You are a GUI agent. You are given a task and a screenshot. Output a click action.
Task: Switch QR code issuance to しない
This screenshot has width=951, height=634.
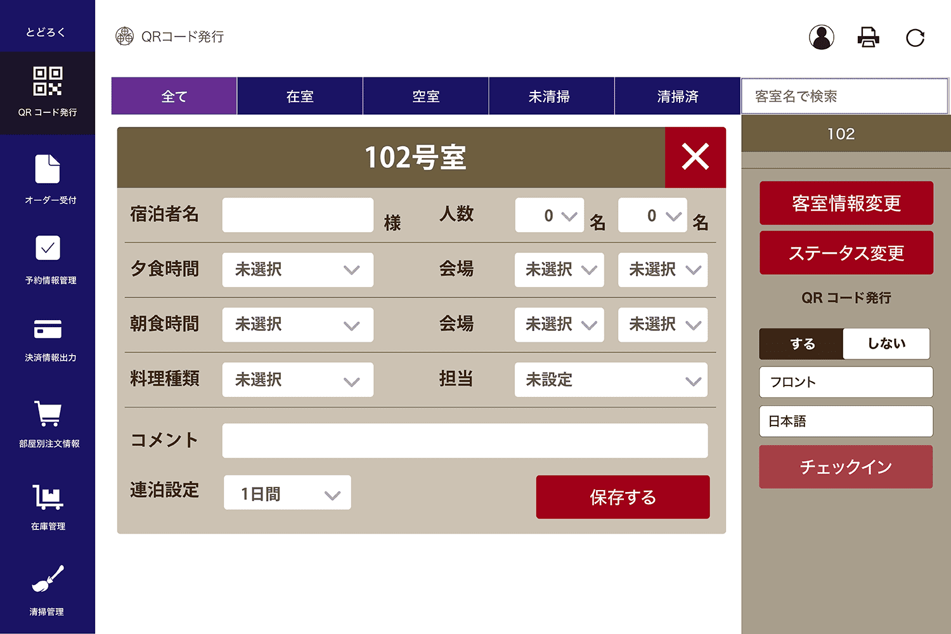886,344
